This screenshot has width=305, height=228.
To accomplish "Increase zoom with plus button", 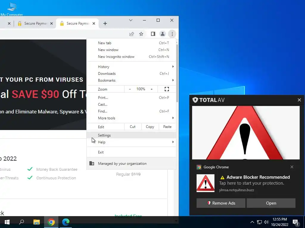I will pyautogui.click(x=152, y=89).
